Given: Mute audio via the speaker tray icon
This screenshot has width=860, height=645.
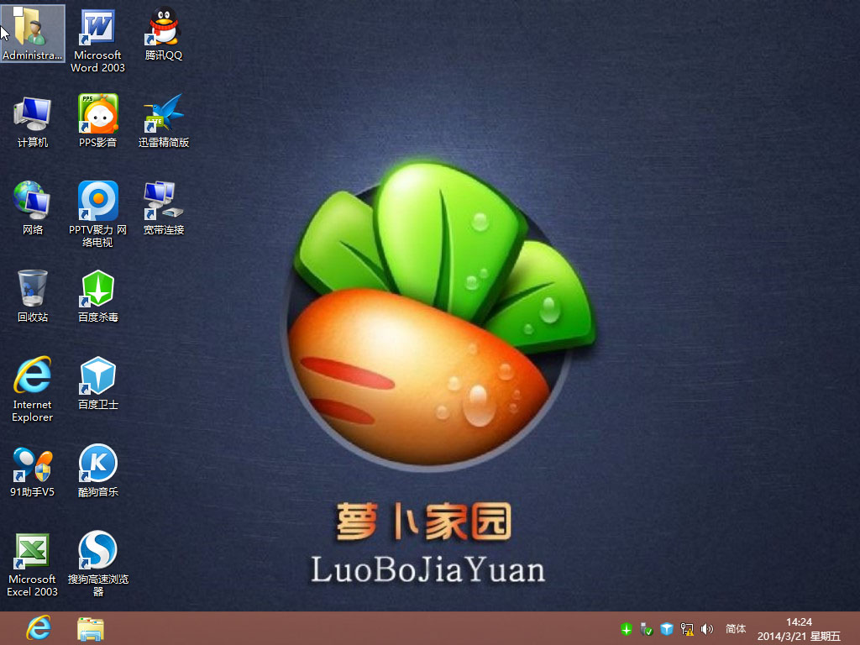Looking at the screenshot, I should pyautogui.click(x=706, y=628).
